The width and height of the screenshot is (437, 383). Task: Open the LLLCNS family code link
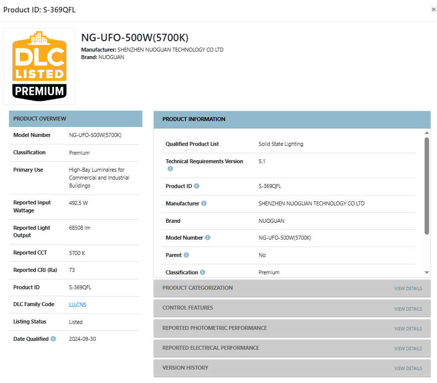pos(77,305)
